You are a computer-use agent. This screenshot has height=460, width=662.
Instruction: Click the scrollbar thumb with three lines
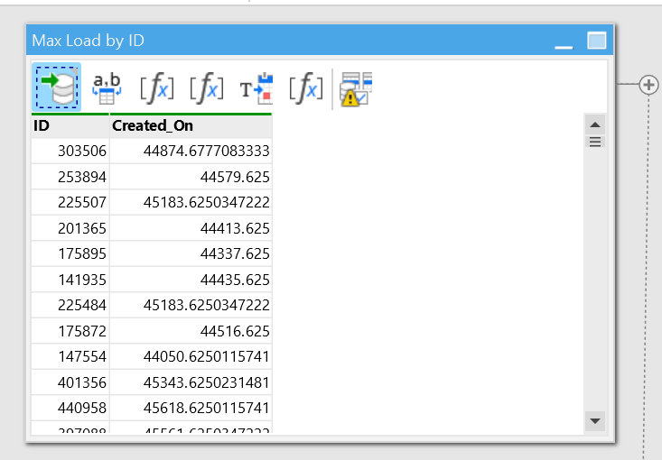click(x=595, y=142)
